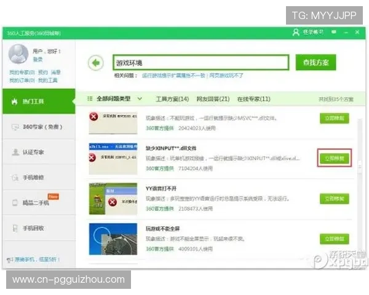Open the 预约 link

[43, 73]
